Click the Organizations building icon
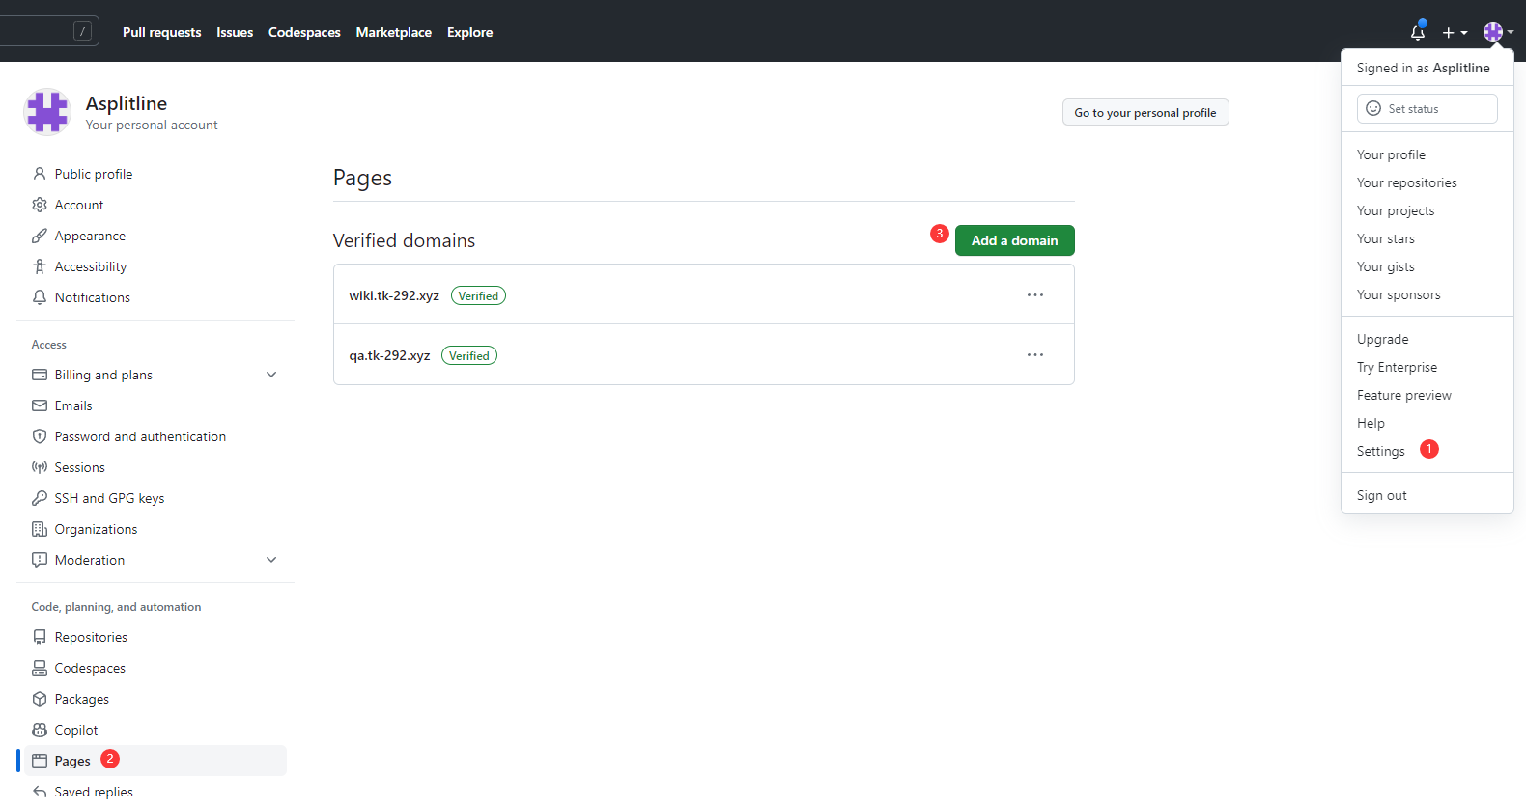Screen dimensions: 1526x810 coord(40,529)
